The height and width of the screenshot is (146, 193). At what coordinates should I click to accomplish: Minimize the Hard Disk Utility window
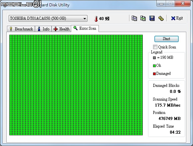(x=161, y=3)
